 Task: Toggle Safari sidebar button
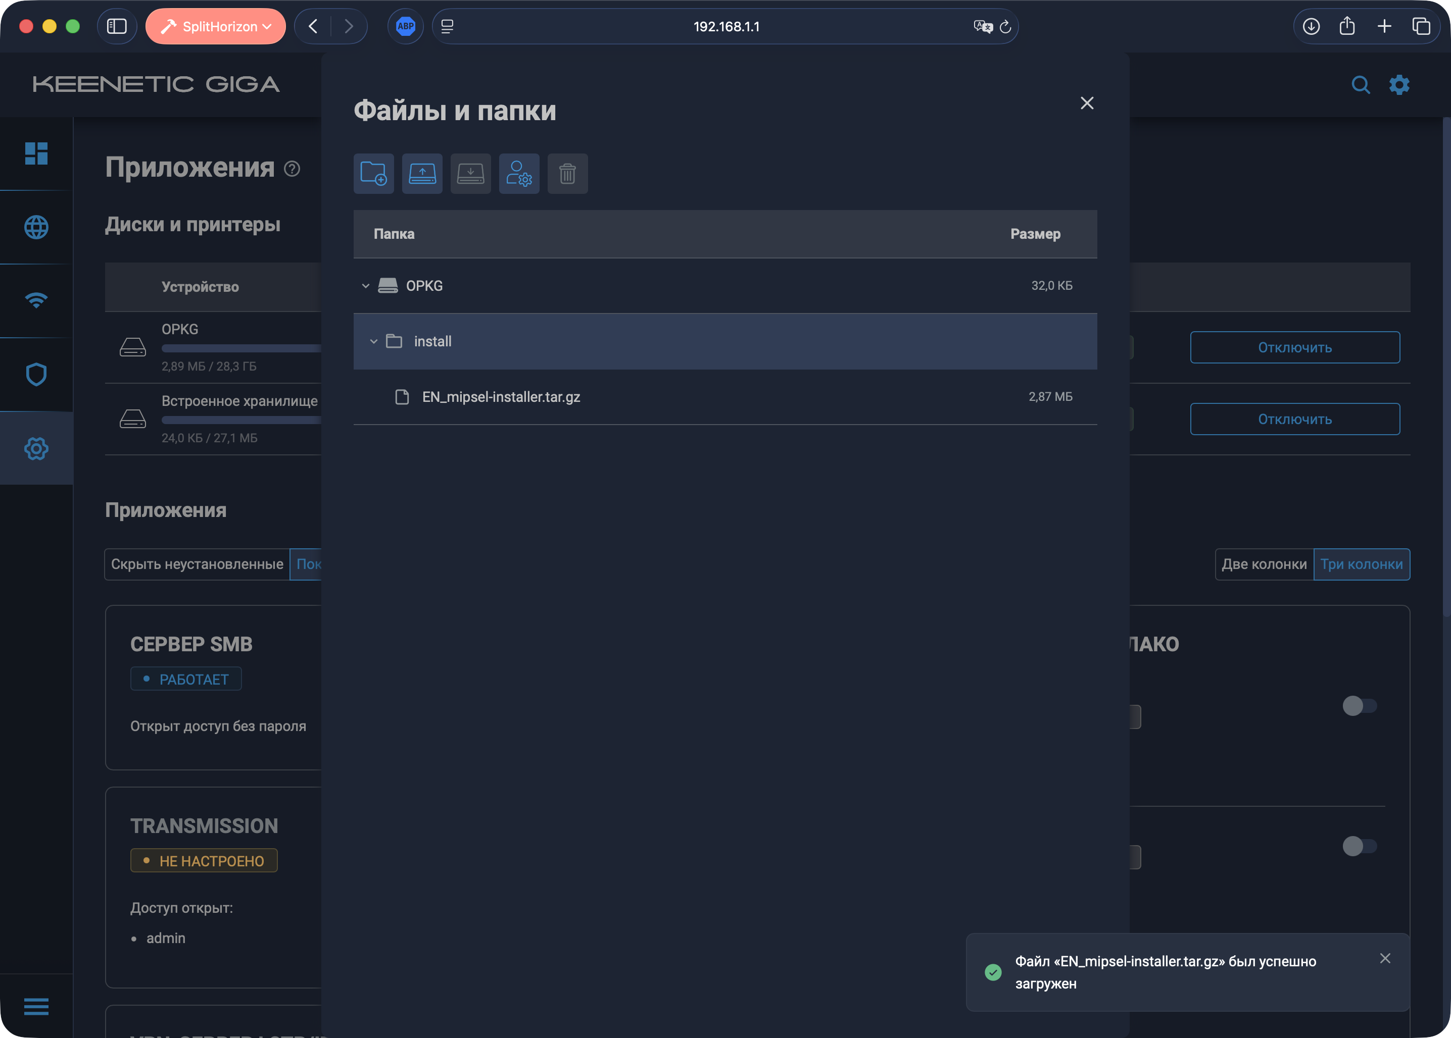[116, 26]
